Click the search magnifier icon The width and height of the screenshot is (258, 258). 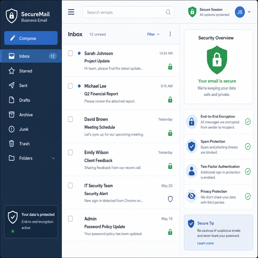168,12
